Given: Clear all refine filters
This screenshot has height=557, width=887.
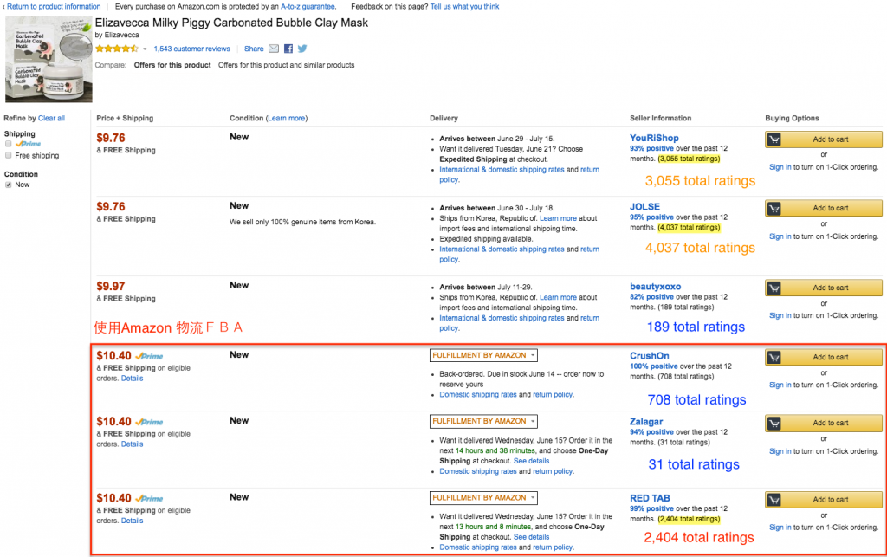Looking at the screenshot, I should coord(51,118).
